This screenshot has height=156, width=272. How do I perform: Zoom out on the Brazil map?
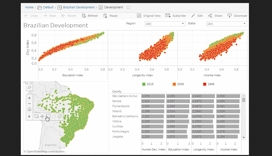[x=29, y=104]
